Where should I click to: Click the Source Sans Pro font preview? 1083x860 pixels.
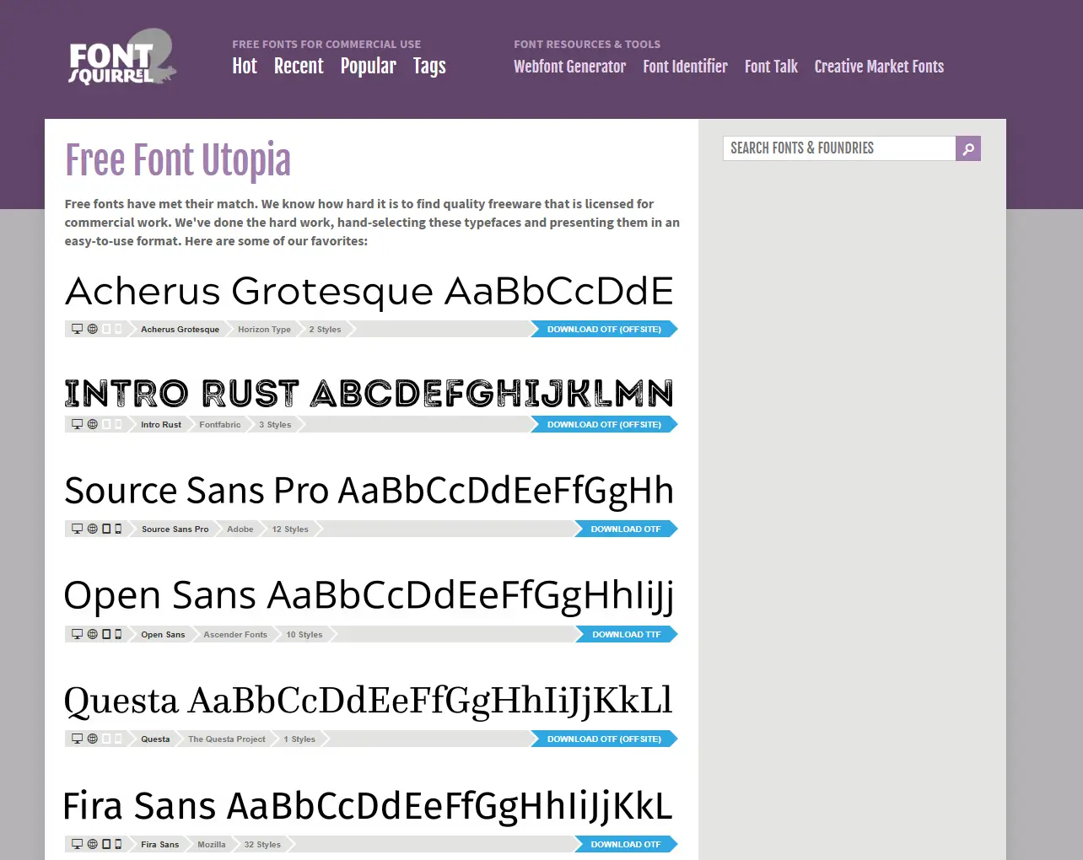[x=369, y=492]
